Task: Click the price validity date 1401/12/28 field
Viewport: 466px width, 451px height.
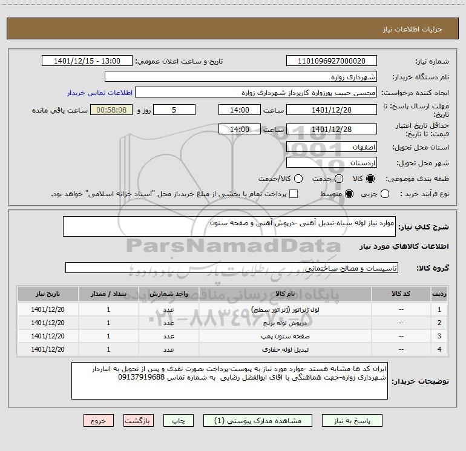Action: point(332,129)
